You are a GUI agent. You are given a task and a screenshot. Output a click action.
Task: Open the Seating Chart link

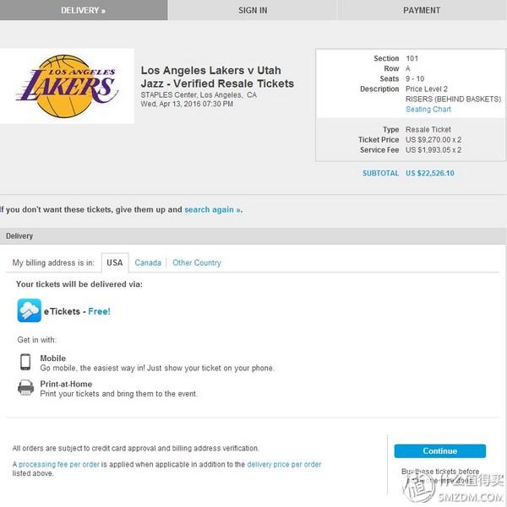pos(428,110)
